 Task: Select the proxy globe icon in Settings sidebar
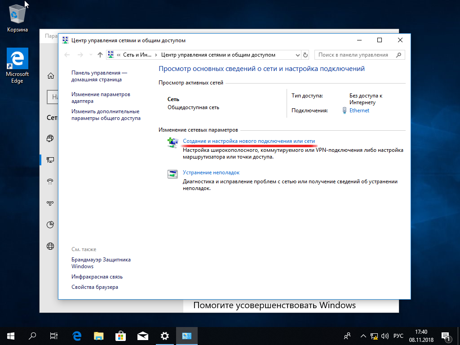pos(50,246)
